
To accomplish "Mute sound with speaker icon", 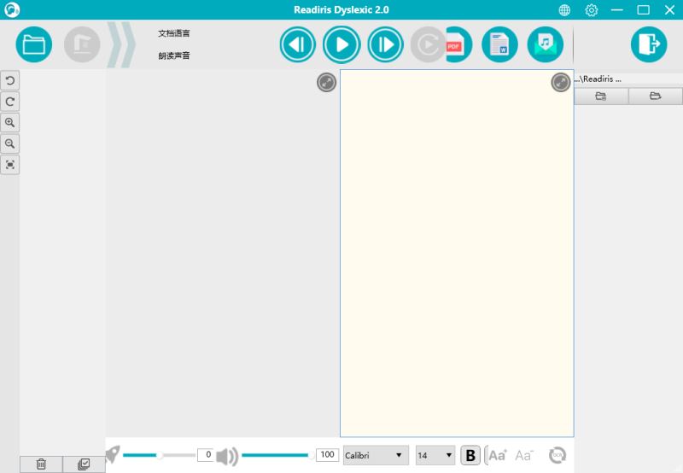I will pyautogui.click(x=227, y=456).
